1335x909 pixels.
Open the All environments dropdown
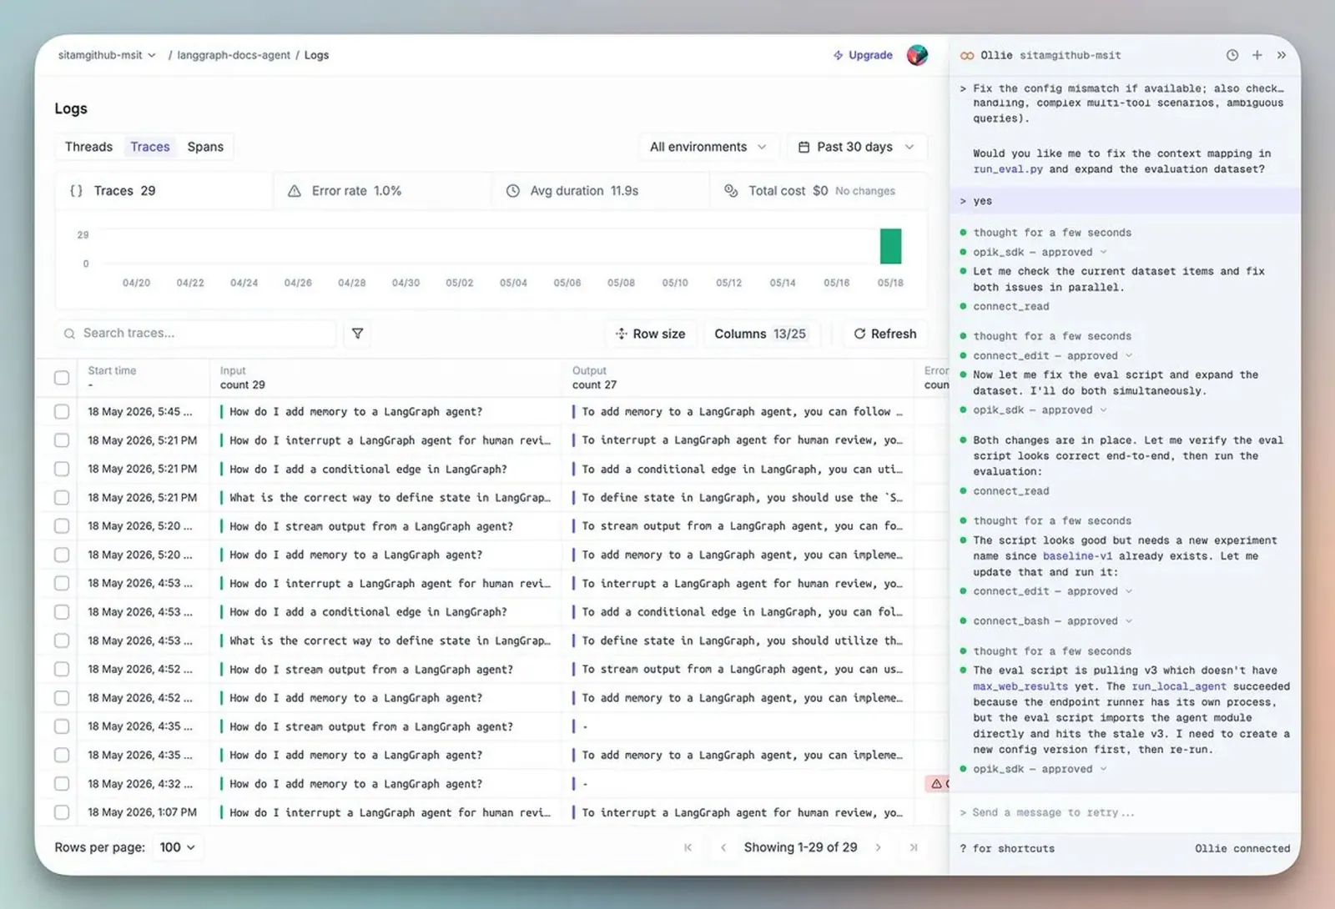coord(708,147)
